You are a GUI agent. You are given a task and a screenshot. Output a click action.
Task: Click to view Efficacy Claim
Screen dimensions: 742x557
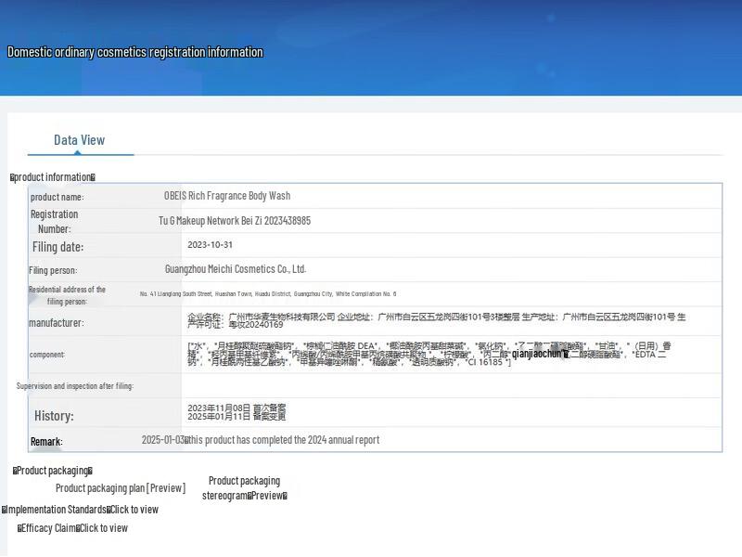[103, 528]
